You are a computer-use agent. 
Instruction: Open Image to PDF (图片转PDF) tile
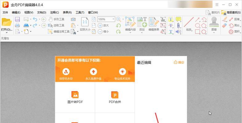(x=75, y=97)
